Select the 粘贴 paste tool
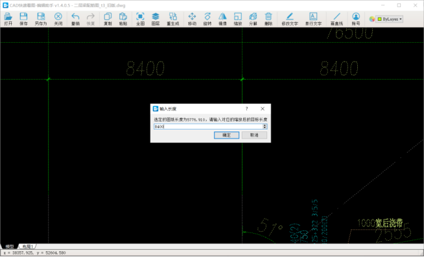The height and width of the screenshot is (257, 424). pos(123,19)
